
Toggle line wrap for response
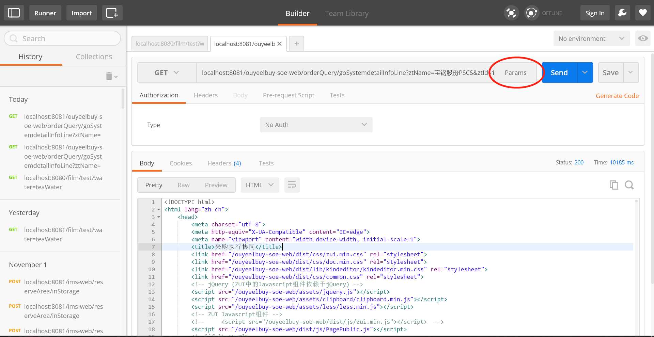tap(292, 185)
